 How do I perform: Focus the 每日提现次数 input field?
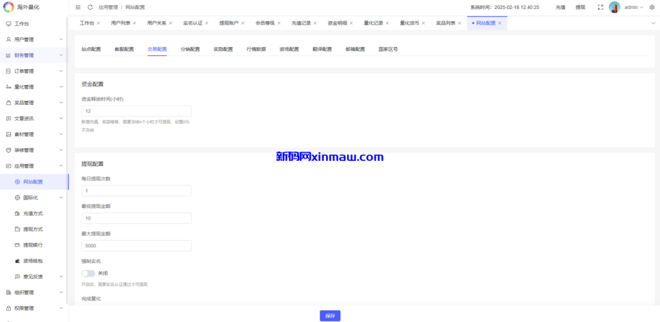(137, 191)
